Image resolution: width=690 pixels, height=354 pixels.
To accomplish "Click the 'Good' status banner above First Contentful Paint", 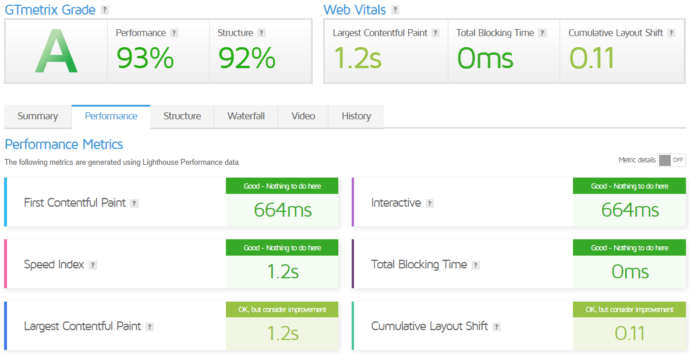I will pos(282,186).
